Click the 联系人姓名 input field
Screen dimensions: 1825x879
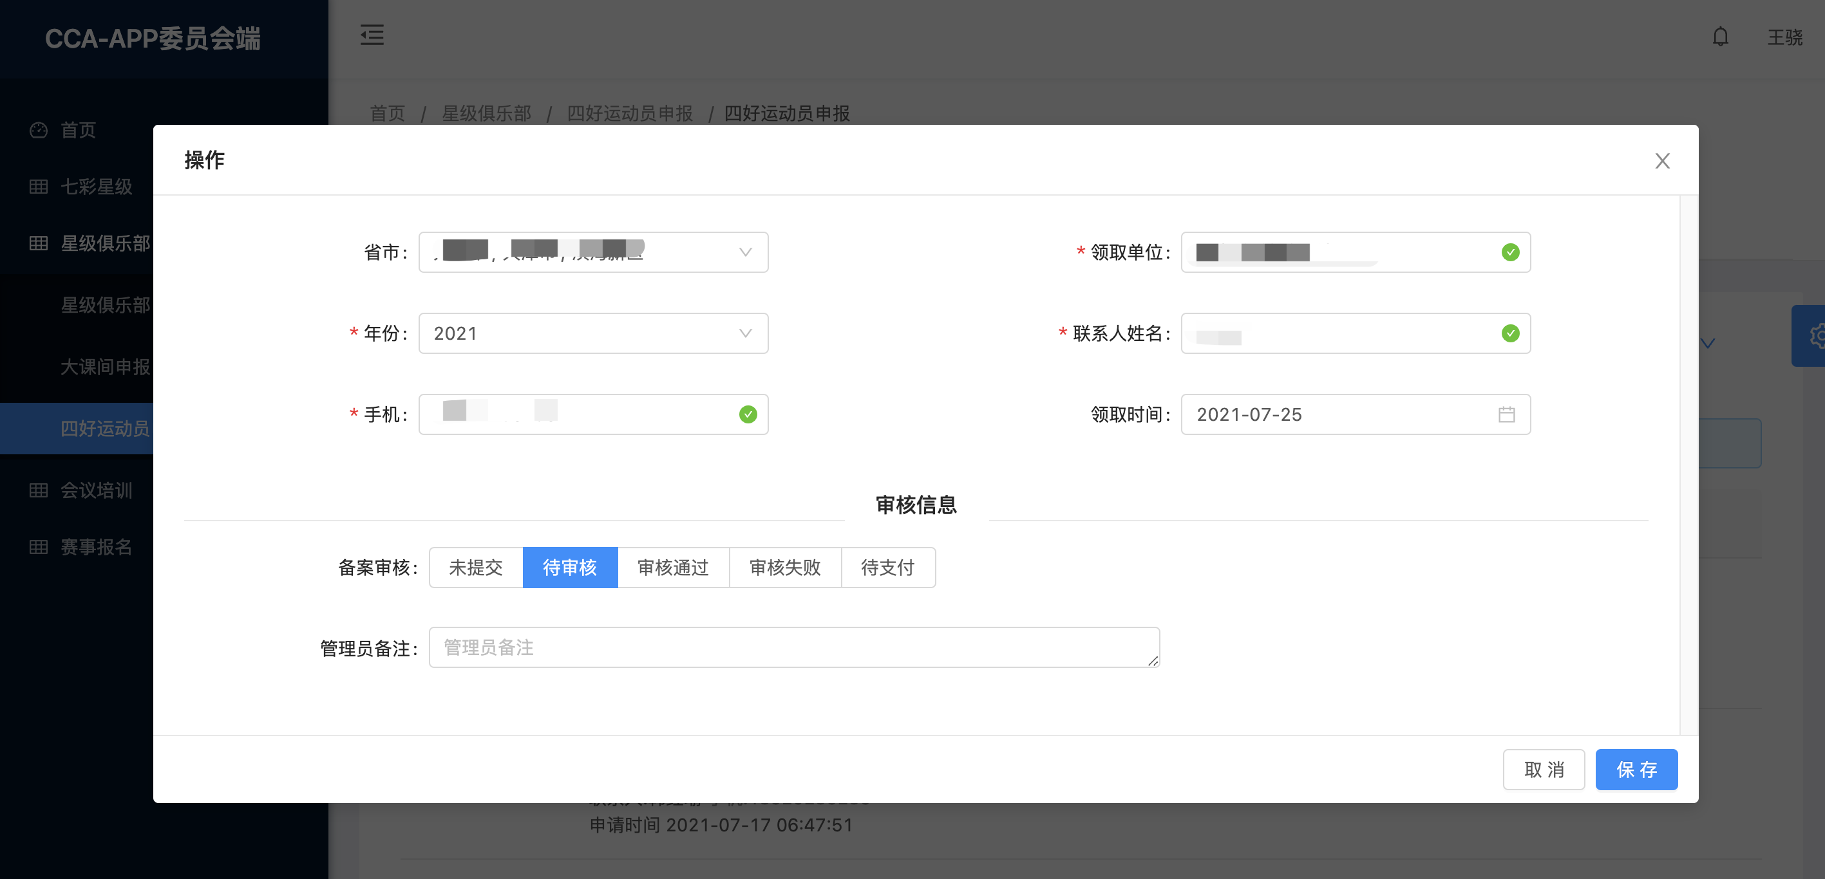pos(1356,333)
